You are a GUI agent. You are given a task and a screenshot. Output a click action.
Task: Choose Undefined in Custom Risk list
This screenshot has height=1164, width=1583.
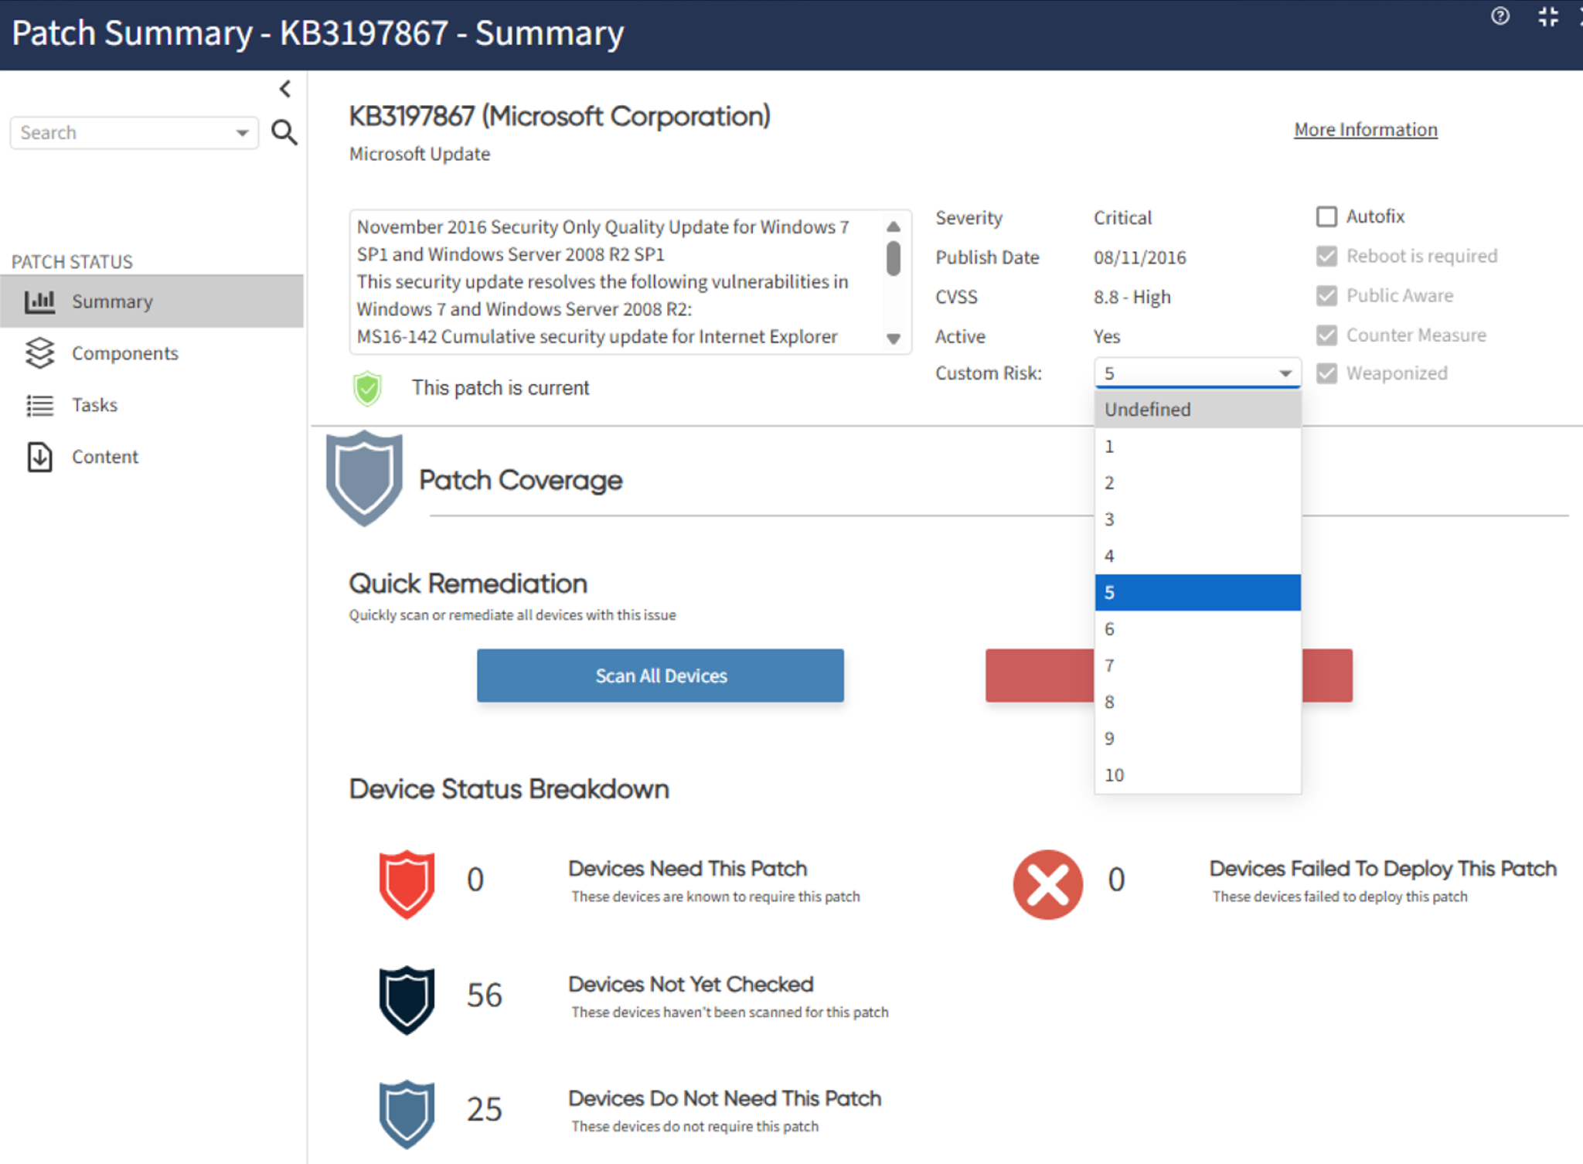(x=1197, y=410)
